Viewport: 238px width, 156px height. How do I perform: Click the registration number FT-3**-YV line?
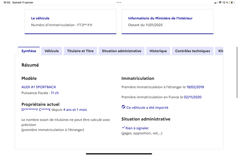click(x=62, y=25)
